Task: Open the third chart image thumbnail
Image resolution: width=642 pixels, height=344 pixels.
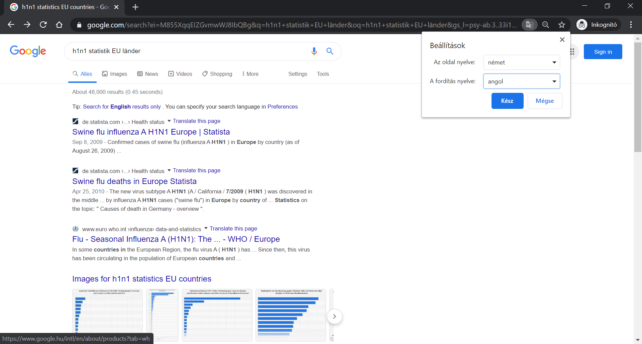Action: (217, 315)
